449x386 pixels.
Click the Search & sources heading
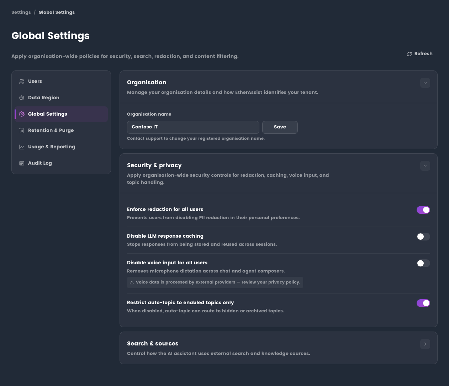coord(153,344)
